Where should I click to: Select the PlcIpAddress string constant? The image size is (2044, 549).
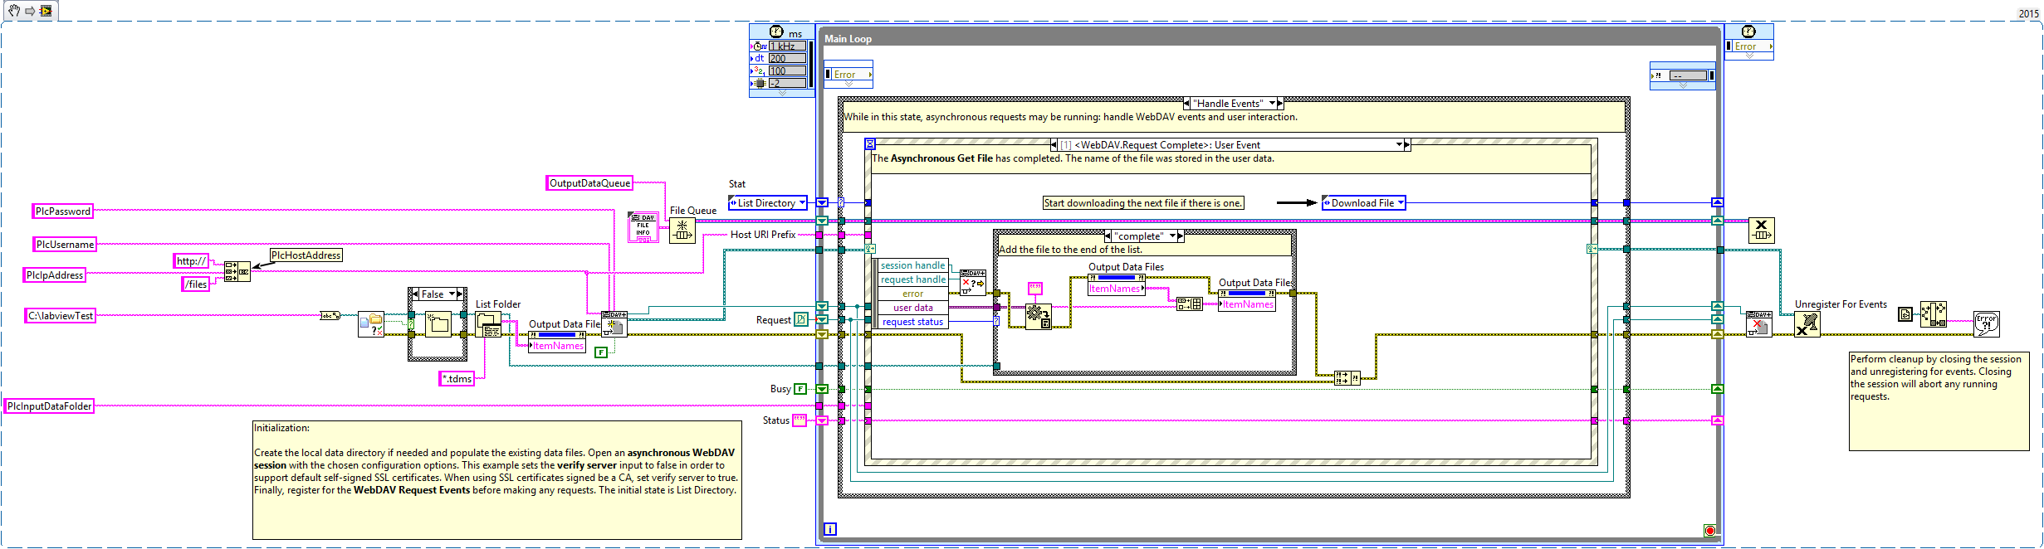55,275
